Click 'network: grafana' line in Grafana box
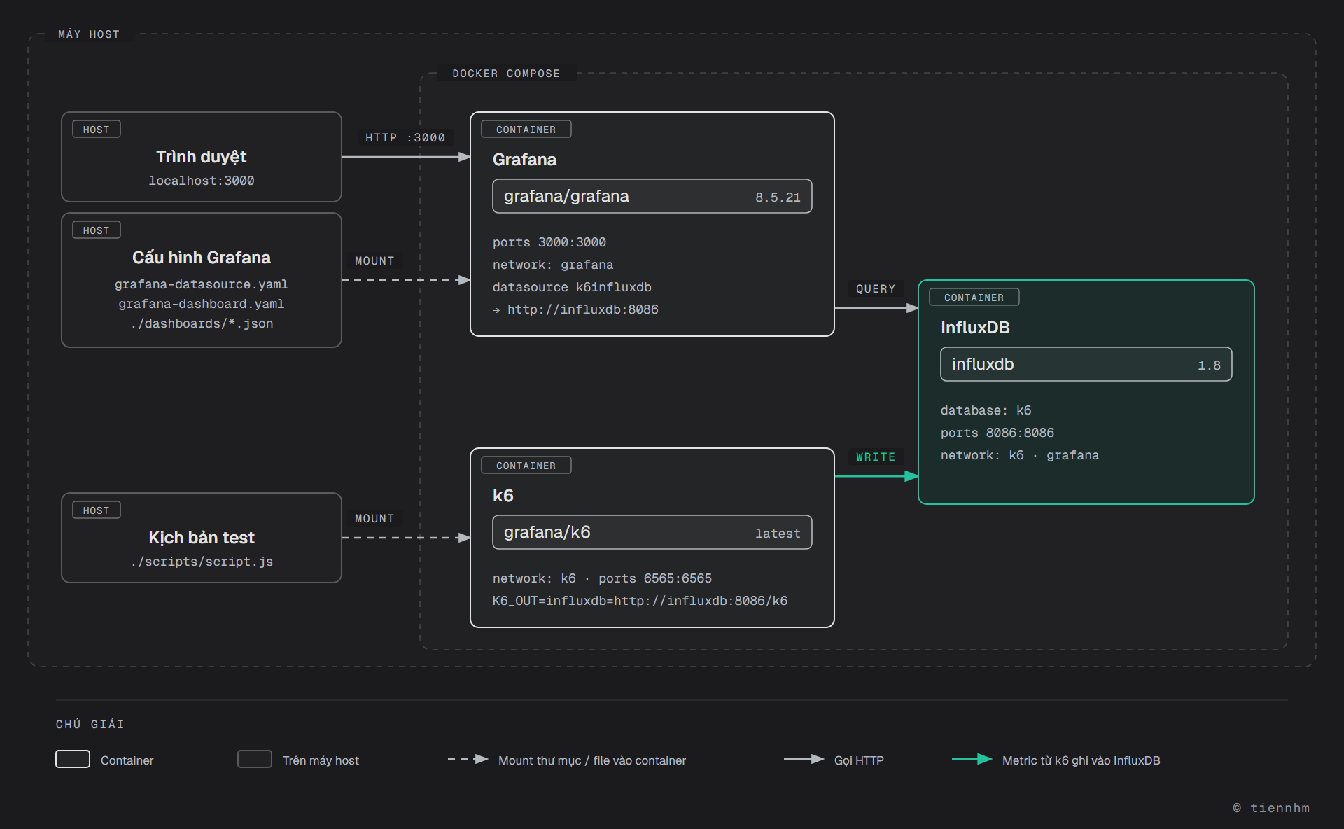The image size is (1344, 829). pos(553,265)
